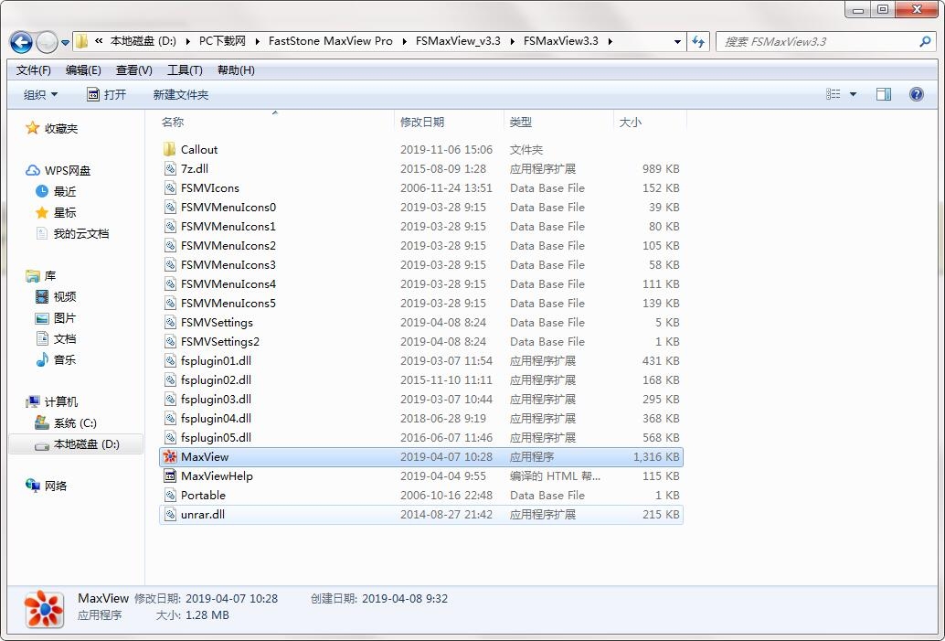Expand the 组织 dropdown
This screenshot has height=641, width=945.
[x=40, y=95]
